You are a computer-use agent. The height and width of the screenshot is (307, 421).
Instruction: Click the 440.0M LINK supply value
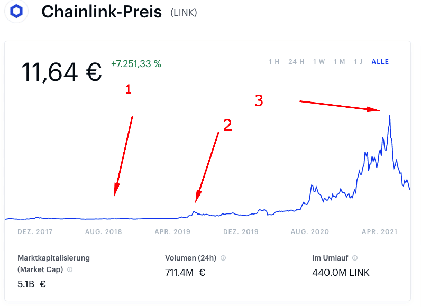341,273
